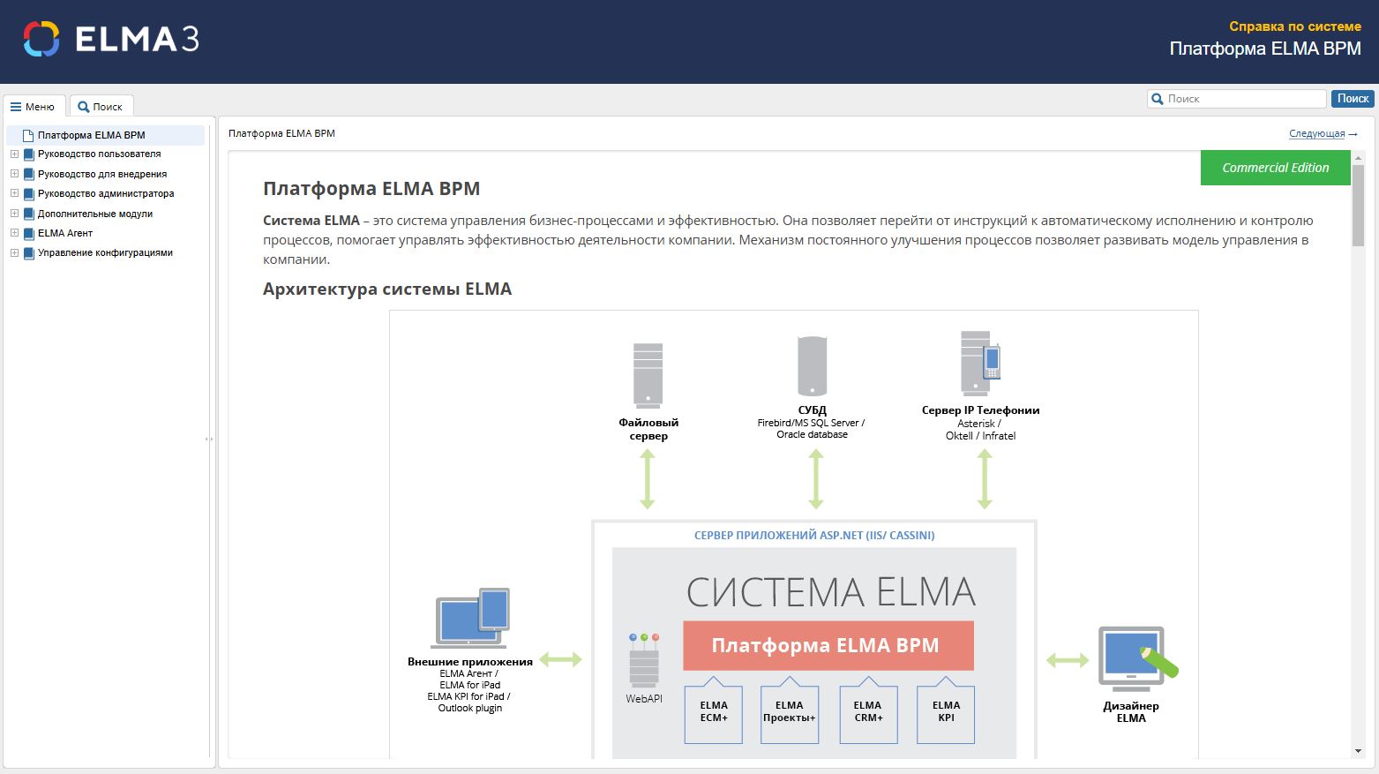Image resolution: width=1379 pixels, height=774 pixels.
Task: Click the WebAPI server icon
Action: click(644, 660)
